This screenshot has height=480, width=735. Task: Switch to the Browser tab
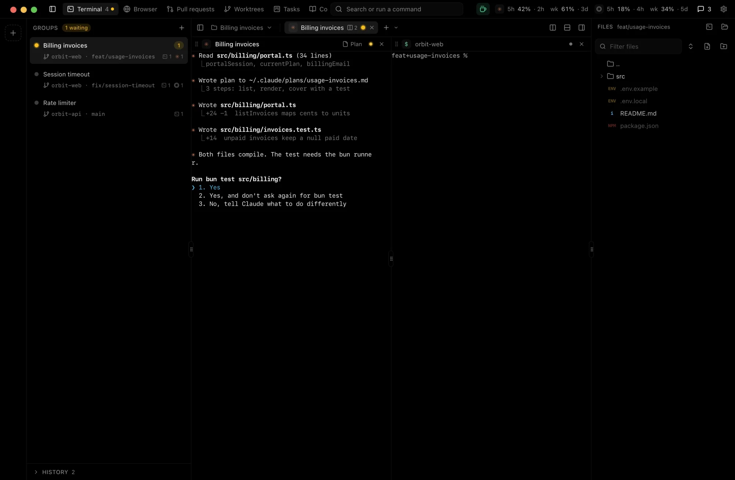pos(140,9)
